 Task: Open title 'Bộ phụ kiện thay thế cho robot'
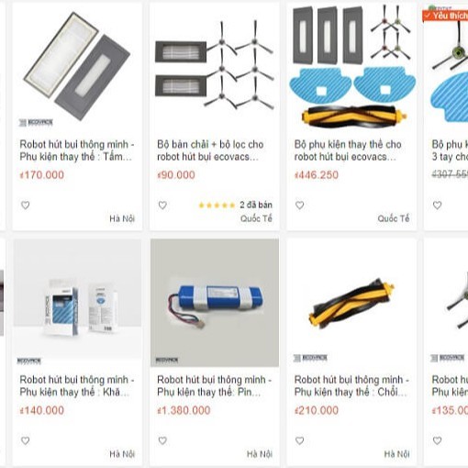tap(348, 150)
